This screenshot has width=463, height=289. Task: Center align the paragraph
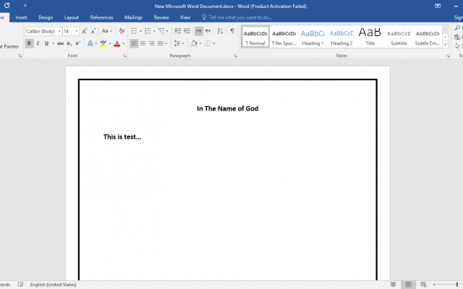143,43
